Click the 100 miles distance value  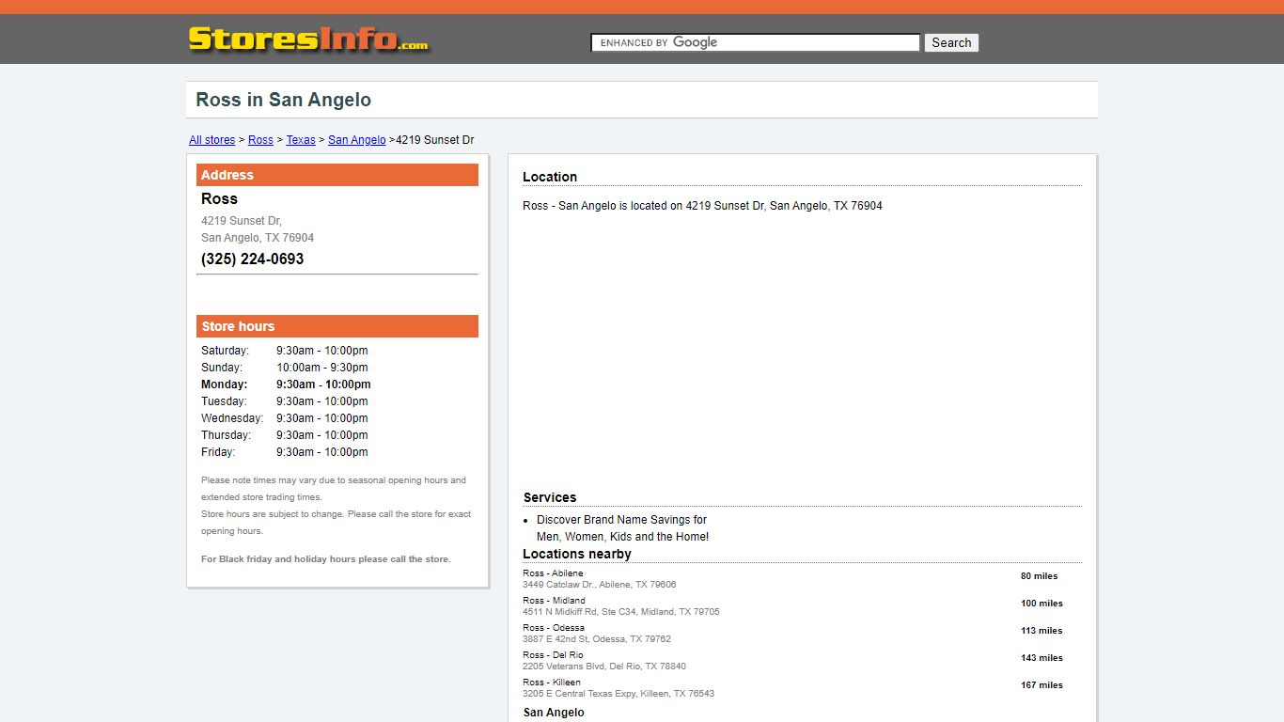click(1041, 604)
